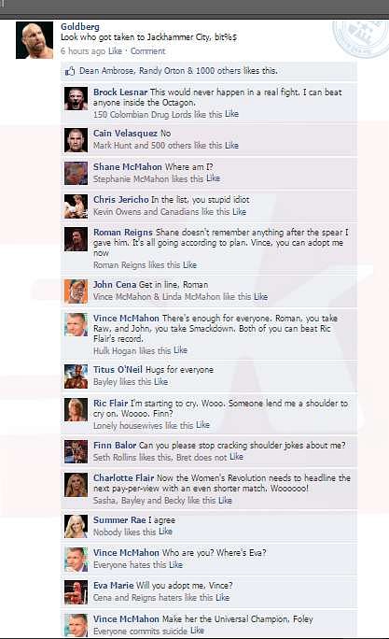Image resolution: width=389 pixels, height=639 pixels.
Task: Click Cain Velasquez's avatar
Action: point(76,140)
